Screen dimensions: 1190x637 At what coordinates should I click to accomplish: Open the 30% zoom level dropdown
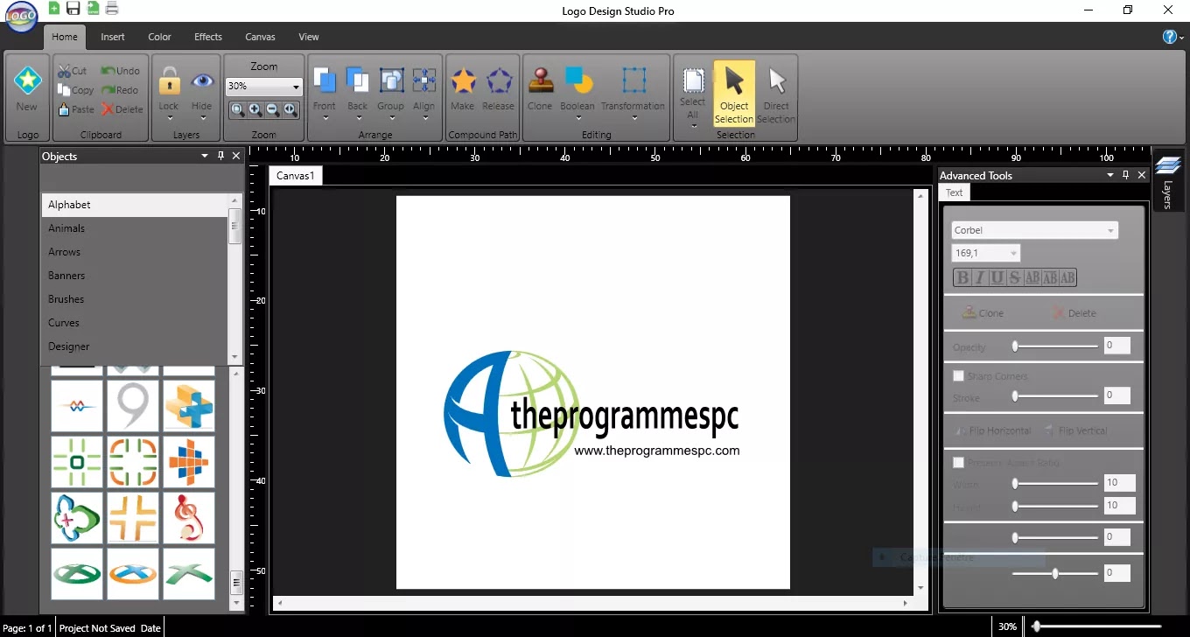click(x=295, y=87)
